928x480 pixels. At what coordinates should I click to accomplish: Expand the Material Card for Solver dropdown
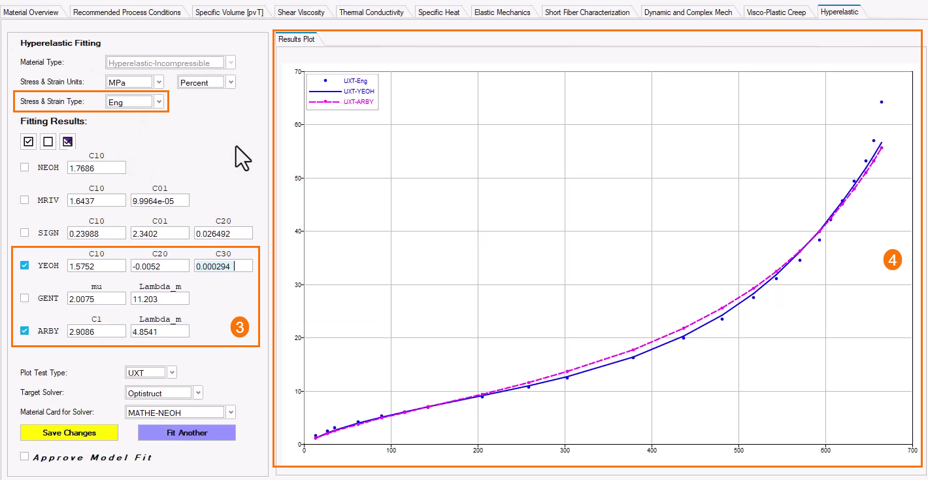(230, 413)
